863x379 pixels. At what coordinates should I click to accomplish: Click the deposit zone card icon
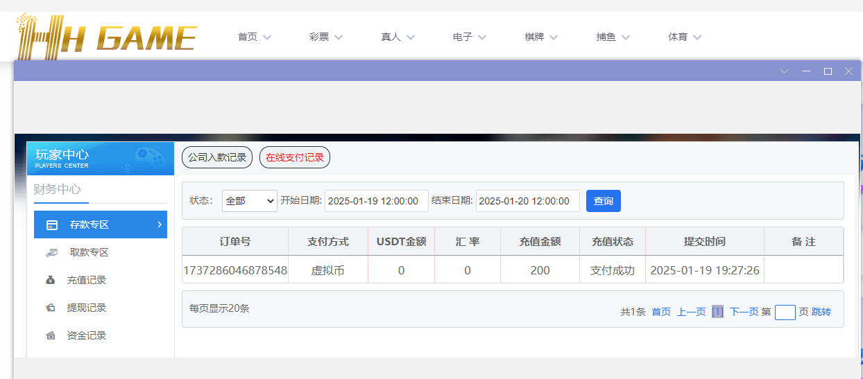[52, 225]
